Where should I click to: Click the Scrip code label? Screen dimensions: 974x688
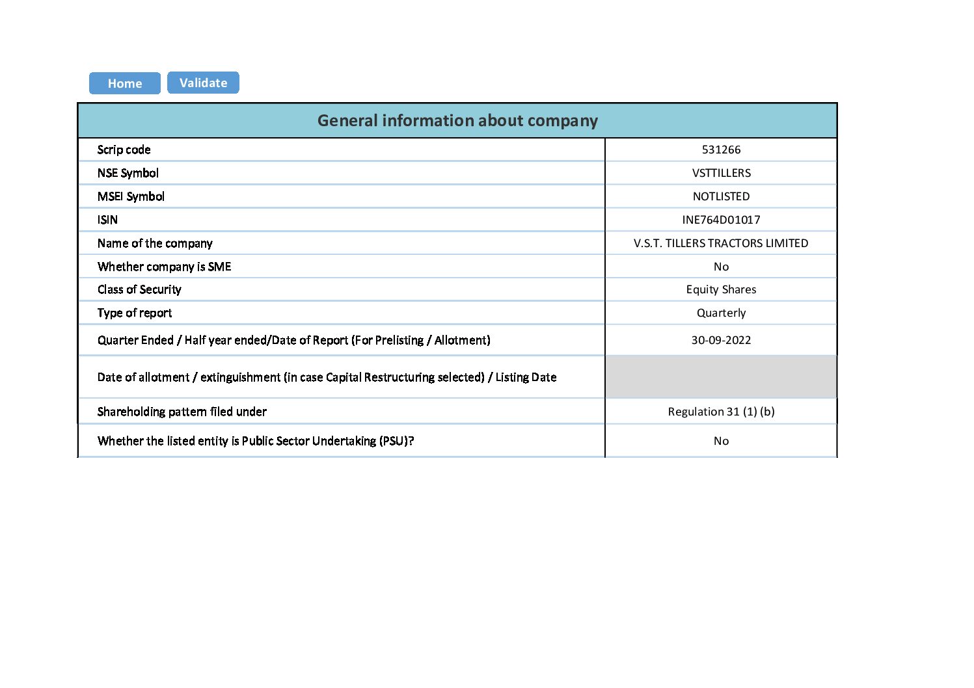(x=124, y=150)
